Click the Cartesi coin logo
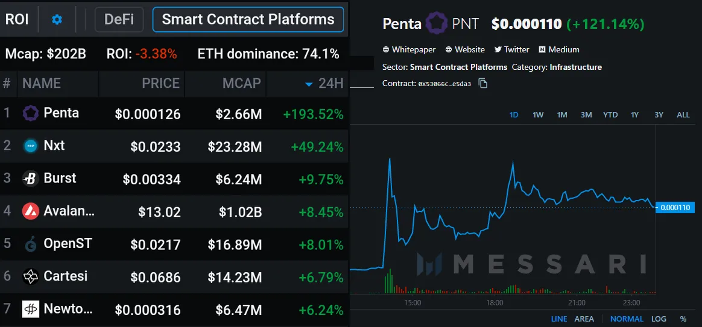Viewport: 702px width, 327px height. pyautogui.click(x=31, y=276)
